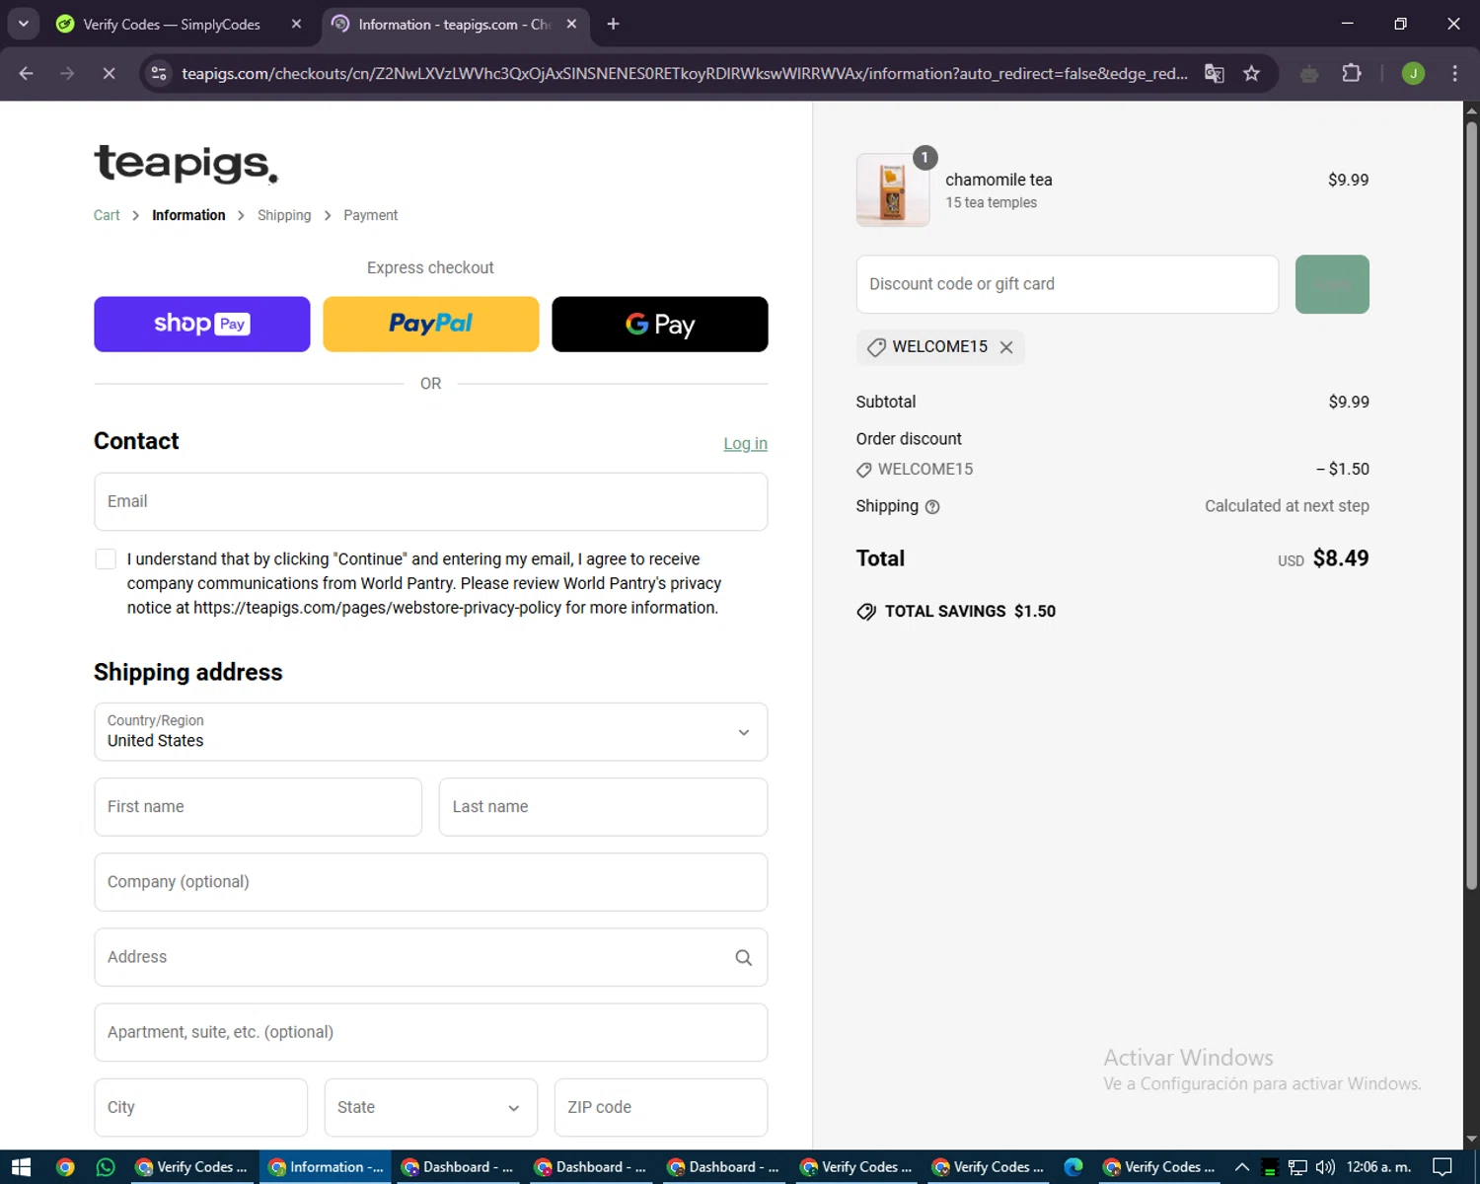Viewport: 1480px width, 1184px height.
Task: Remove the WELCOME15 discount code
Action: pyautogui.click(x=1006, y=347)
